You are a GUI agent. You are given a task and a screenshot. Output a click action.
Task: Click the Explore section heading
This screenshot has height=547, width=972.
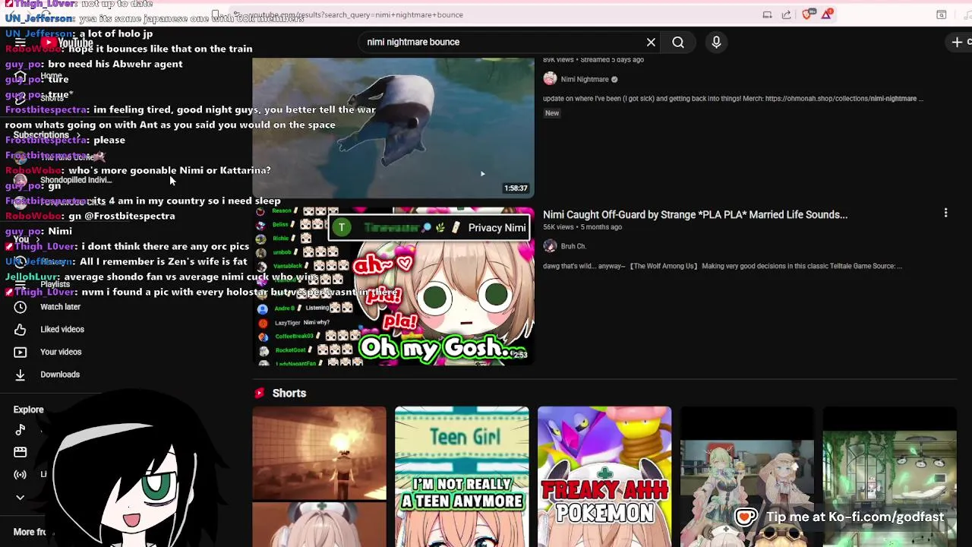coord(29,409)
